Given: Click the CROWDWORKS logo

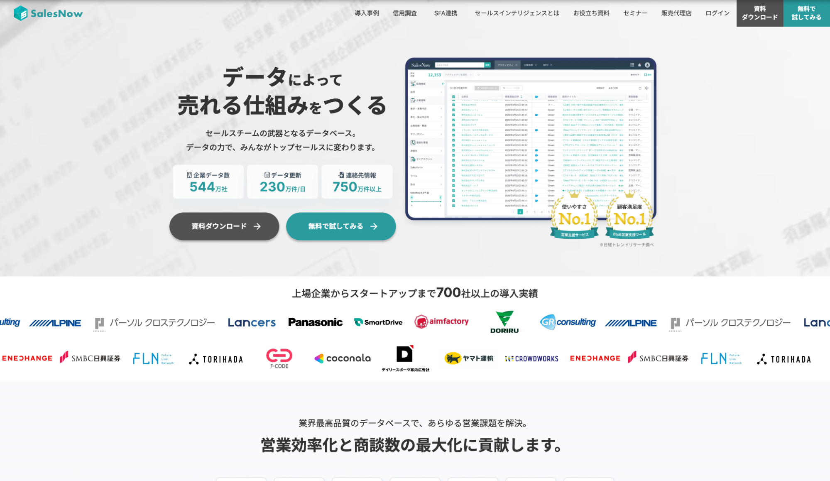Looking at the screenshot, I should (x=531, y=359).
